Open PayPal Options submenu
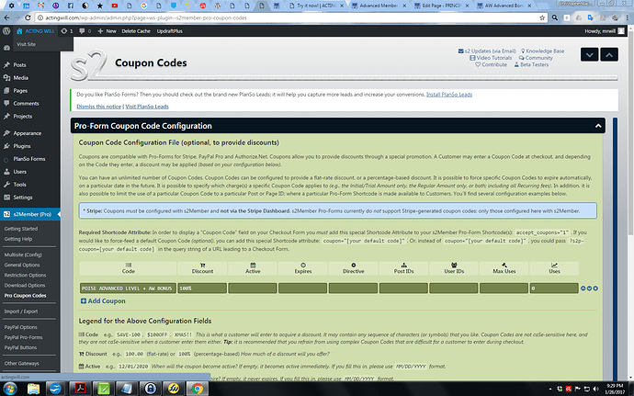Viewport: 634px width, 396px height. (x=20, y=327)
